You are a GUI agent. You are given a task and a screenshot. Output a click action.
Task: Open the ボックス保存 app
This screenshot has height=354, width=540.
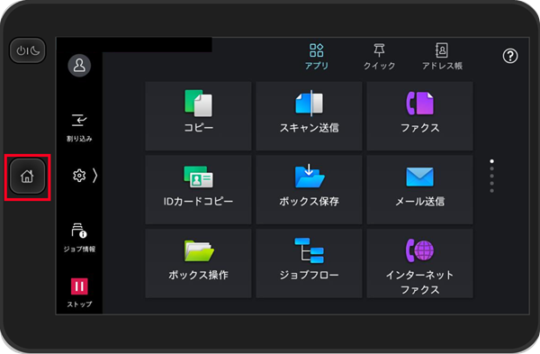309,189
